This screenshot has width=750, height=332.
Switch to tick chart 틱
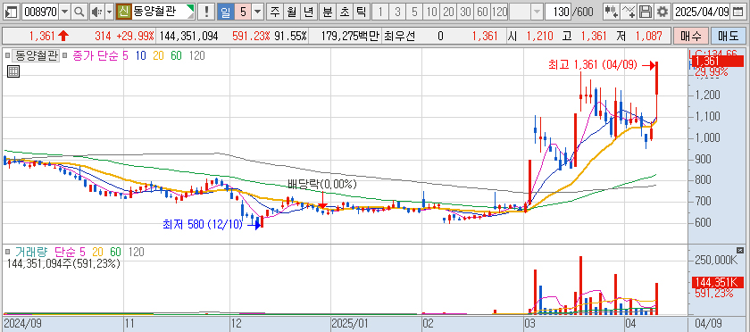361,12
